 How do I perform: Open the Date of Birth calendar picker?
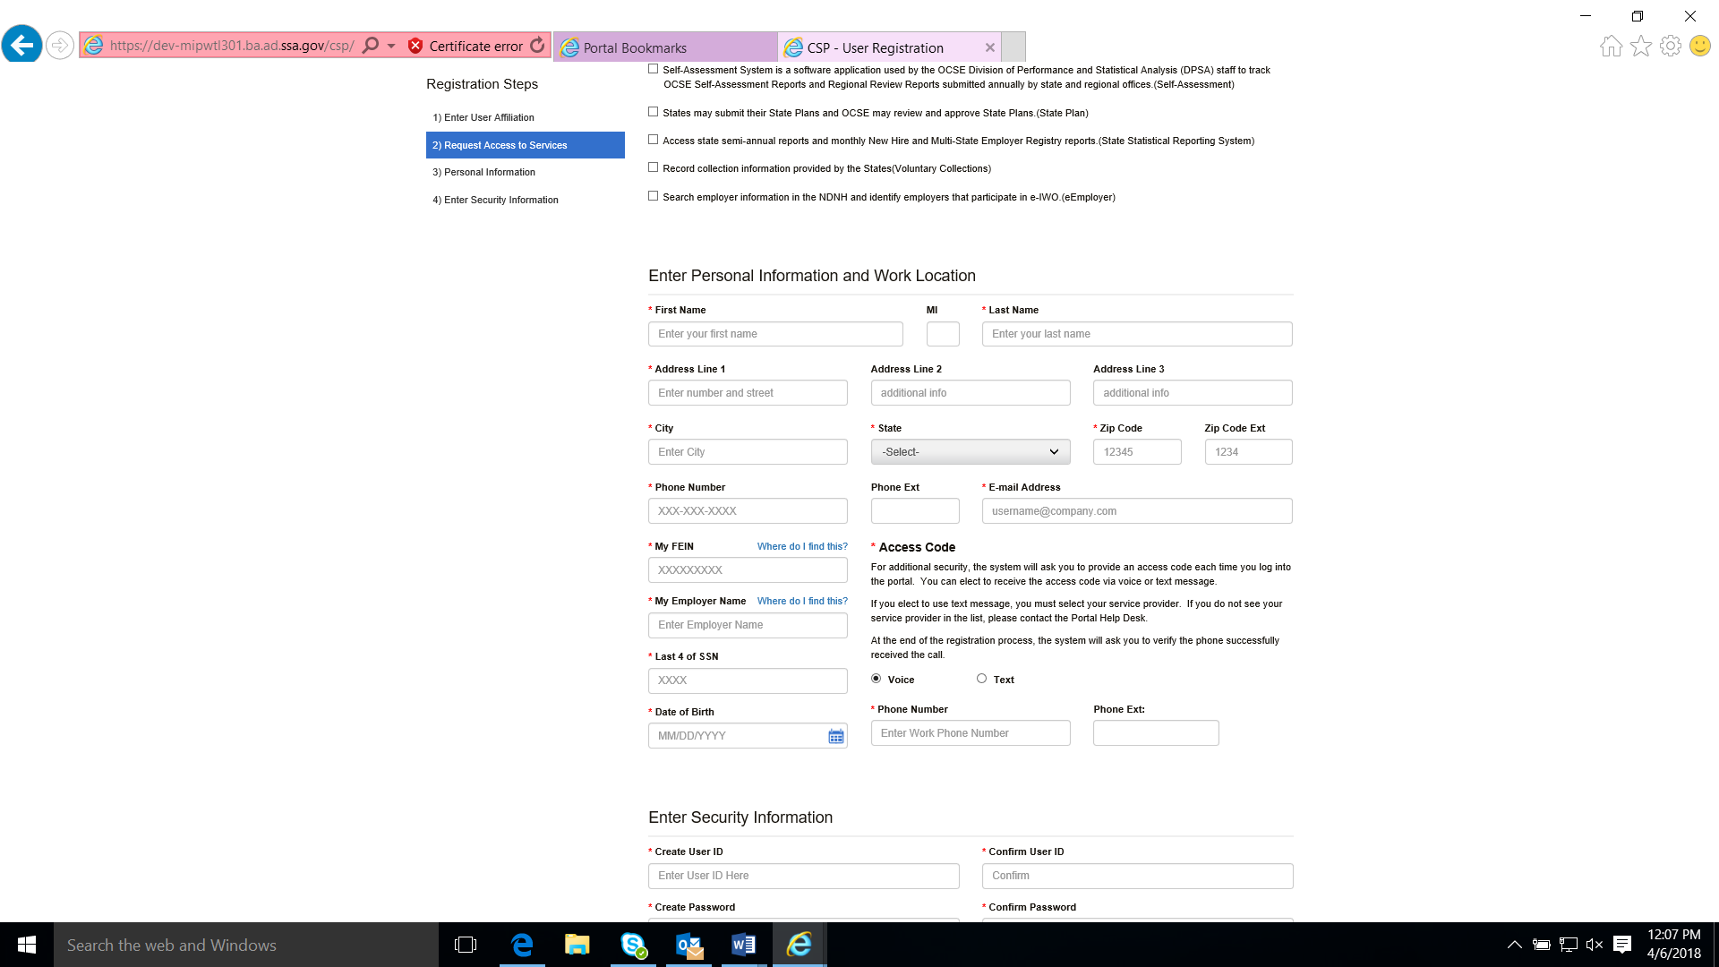[x=835, y=736]
